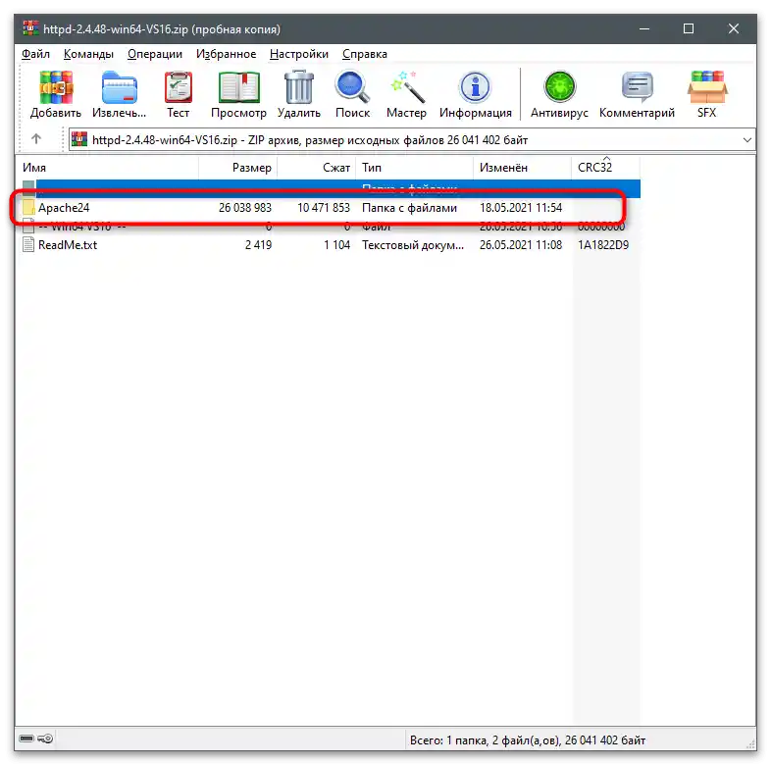Click the archive icon in the address bar

(79, 139)
